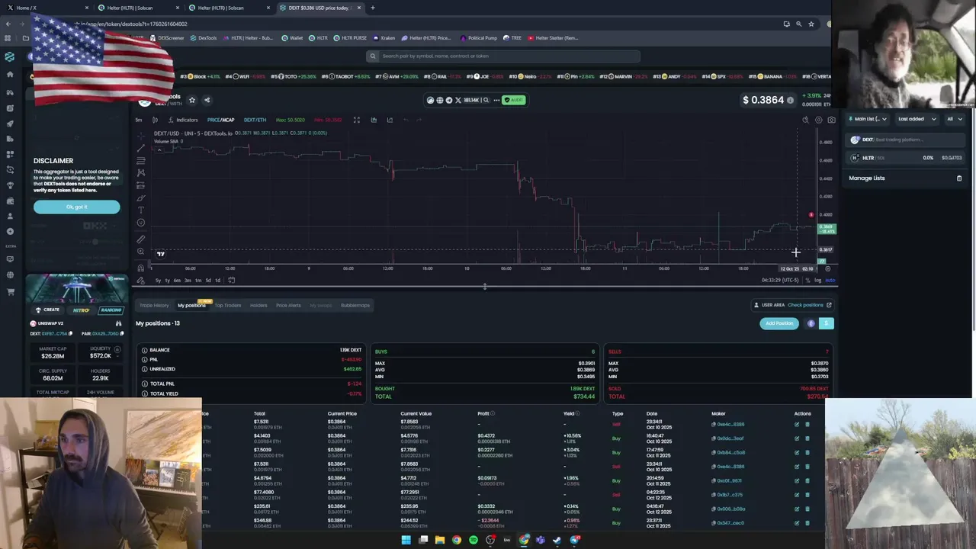Open the NITRO badge
This screenshot has height=549, width=976.
81,310
